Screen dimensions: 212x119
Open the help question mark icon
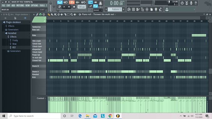tap(196, 3)
